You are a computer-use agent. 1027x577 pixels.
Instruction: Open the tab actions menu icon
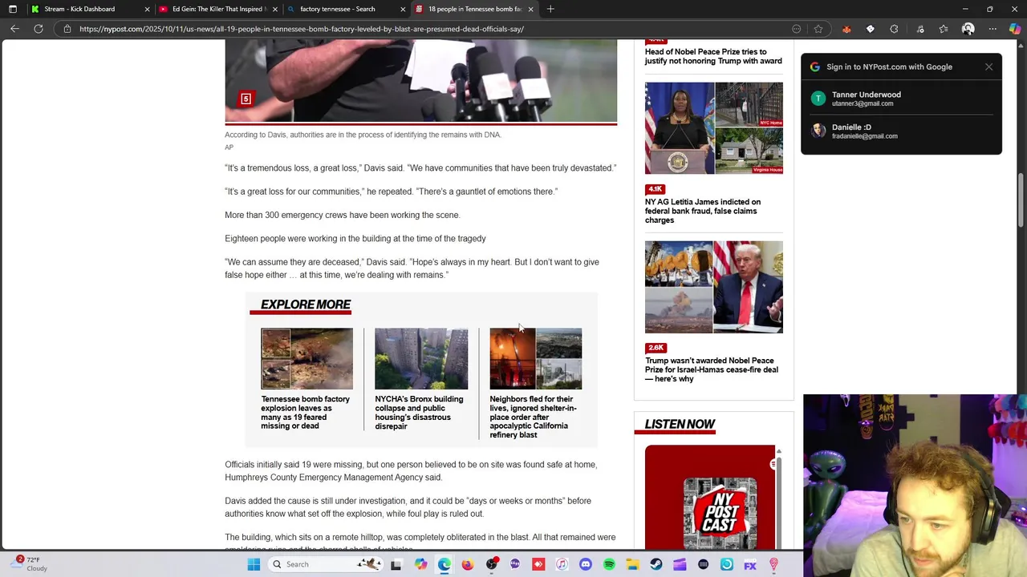pos(12,9)
